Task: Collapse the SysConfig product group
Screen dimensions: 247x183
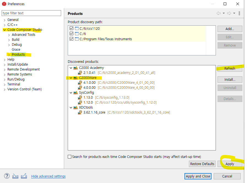Action: click(71, 93)
